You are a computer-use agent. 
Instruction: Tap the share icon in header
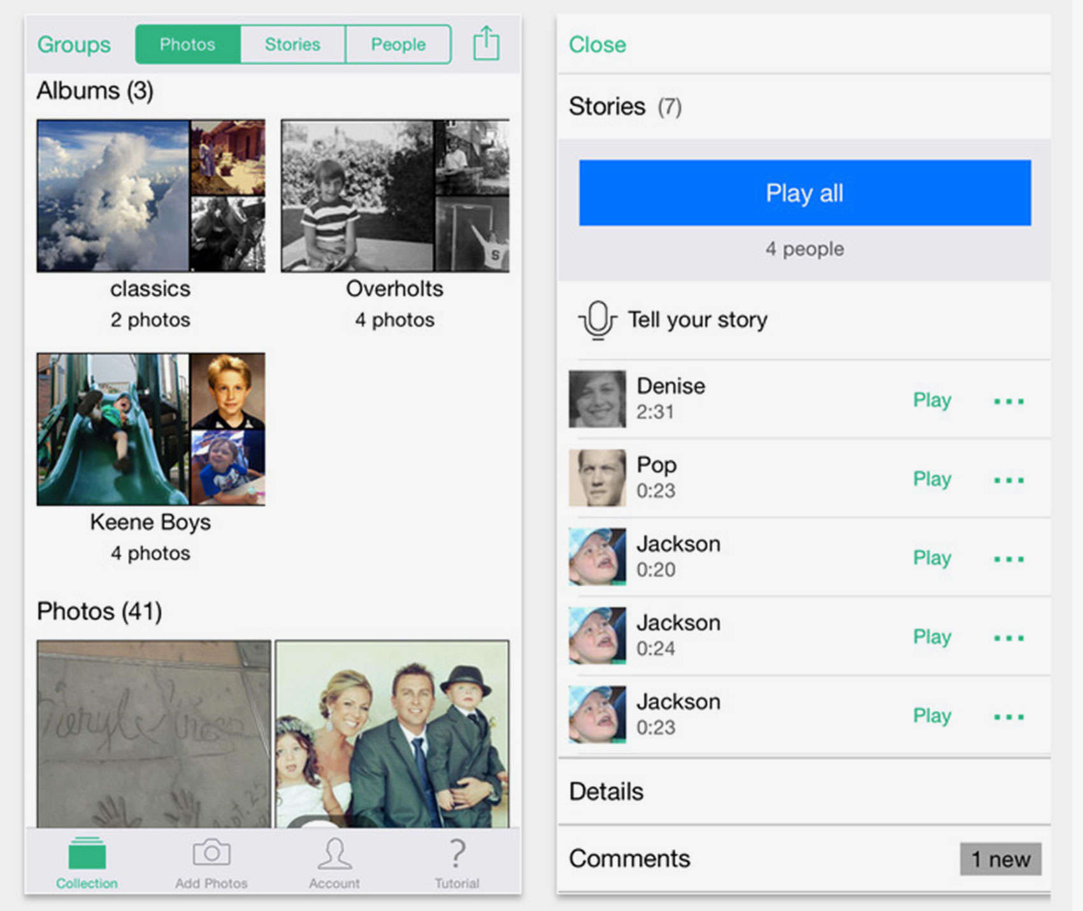click(486, 43)
